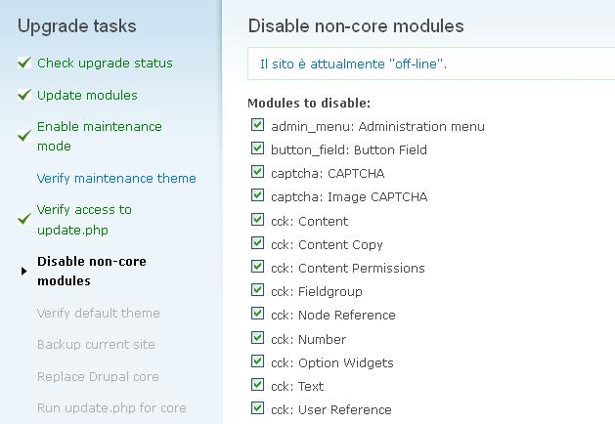Click checkmark icon next to Enable maintenance mode
Screen dimensions: 615x424
24,136
